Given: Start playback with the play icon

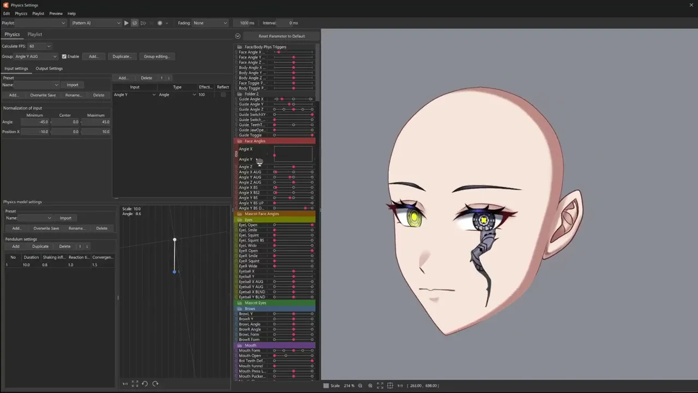Looking at the screenshot, I should 126,23.
